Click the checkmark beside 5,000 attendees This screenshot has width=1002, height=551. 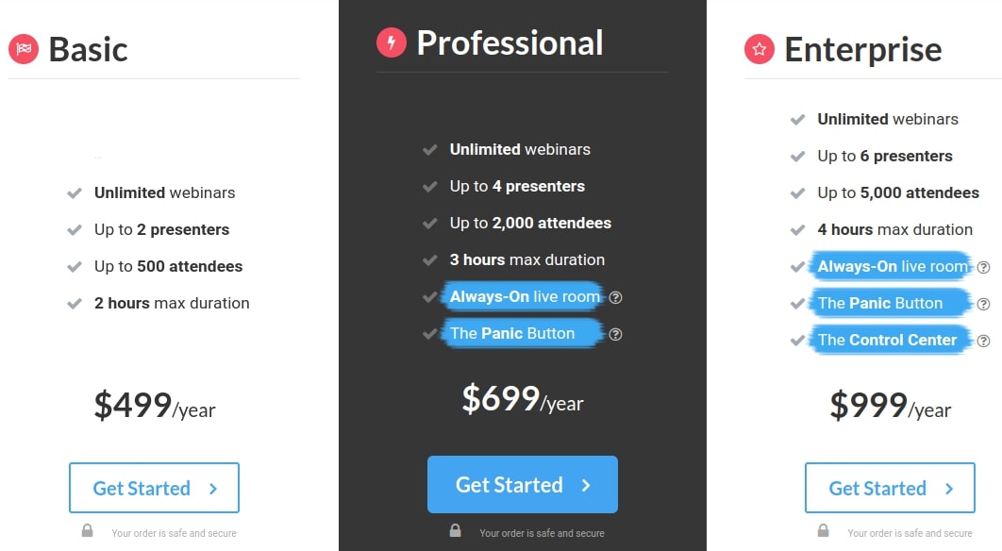click(798, 193)
